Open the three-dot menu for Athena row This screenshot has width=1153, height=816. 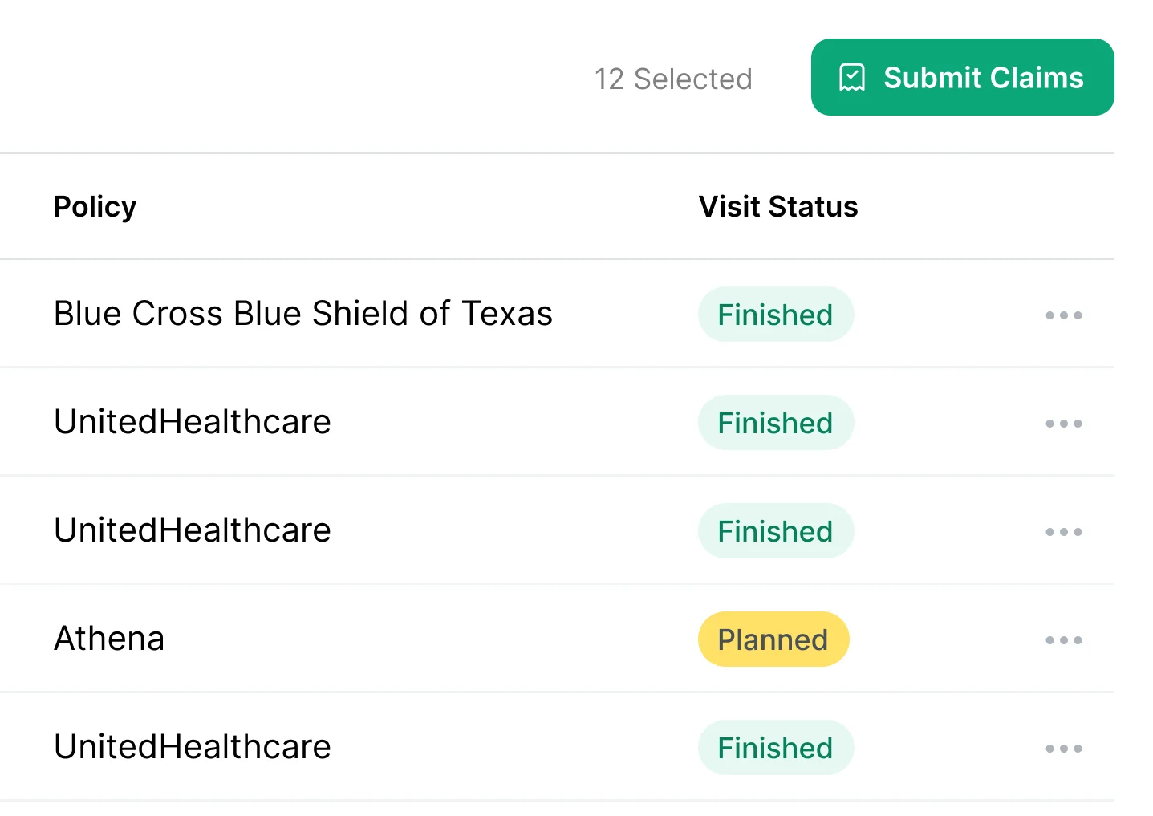click(x=1063, y=640)
